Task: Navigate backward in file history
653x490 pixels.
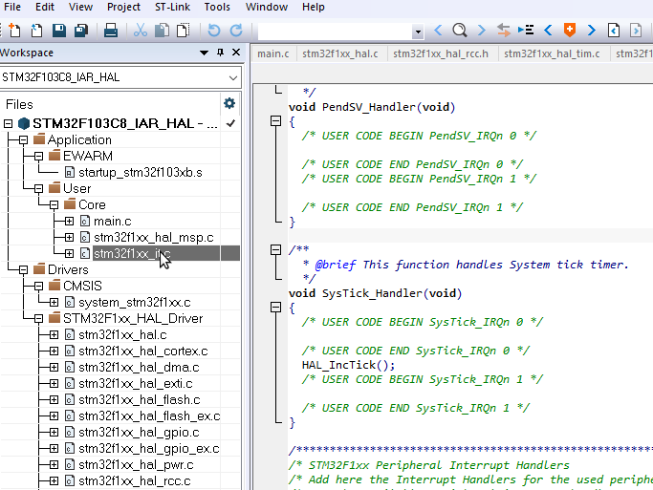Action: coord(614,31)
